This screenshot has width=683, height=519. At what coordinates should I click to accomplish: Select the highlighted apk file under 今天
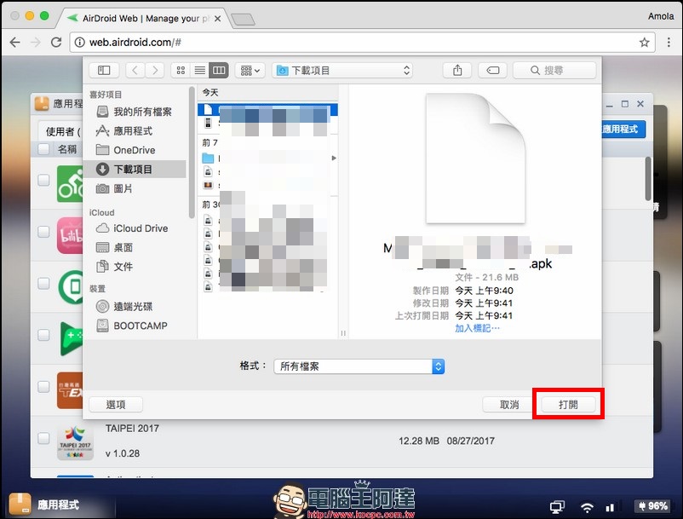267,109
